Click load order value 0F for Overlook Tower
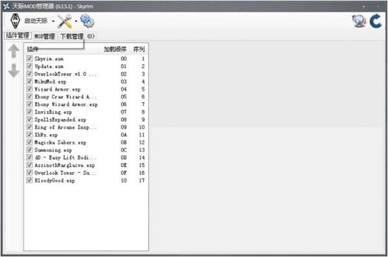Viewport: 388px width, 257px height. 124,173
